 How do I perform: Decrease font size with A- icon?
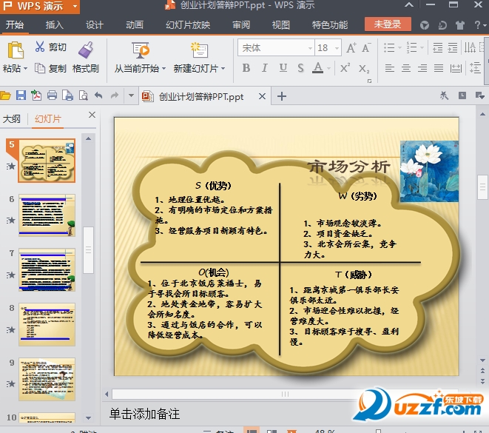click(x=366, y=47)
